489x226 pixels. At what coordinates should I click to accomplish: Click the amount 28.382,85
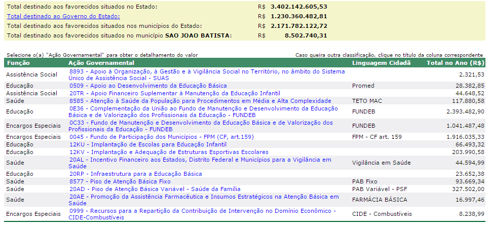[x=470, y=86]
